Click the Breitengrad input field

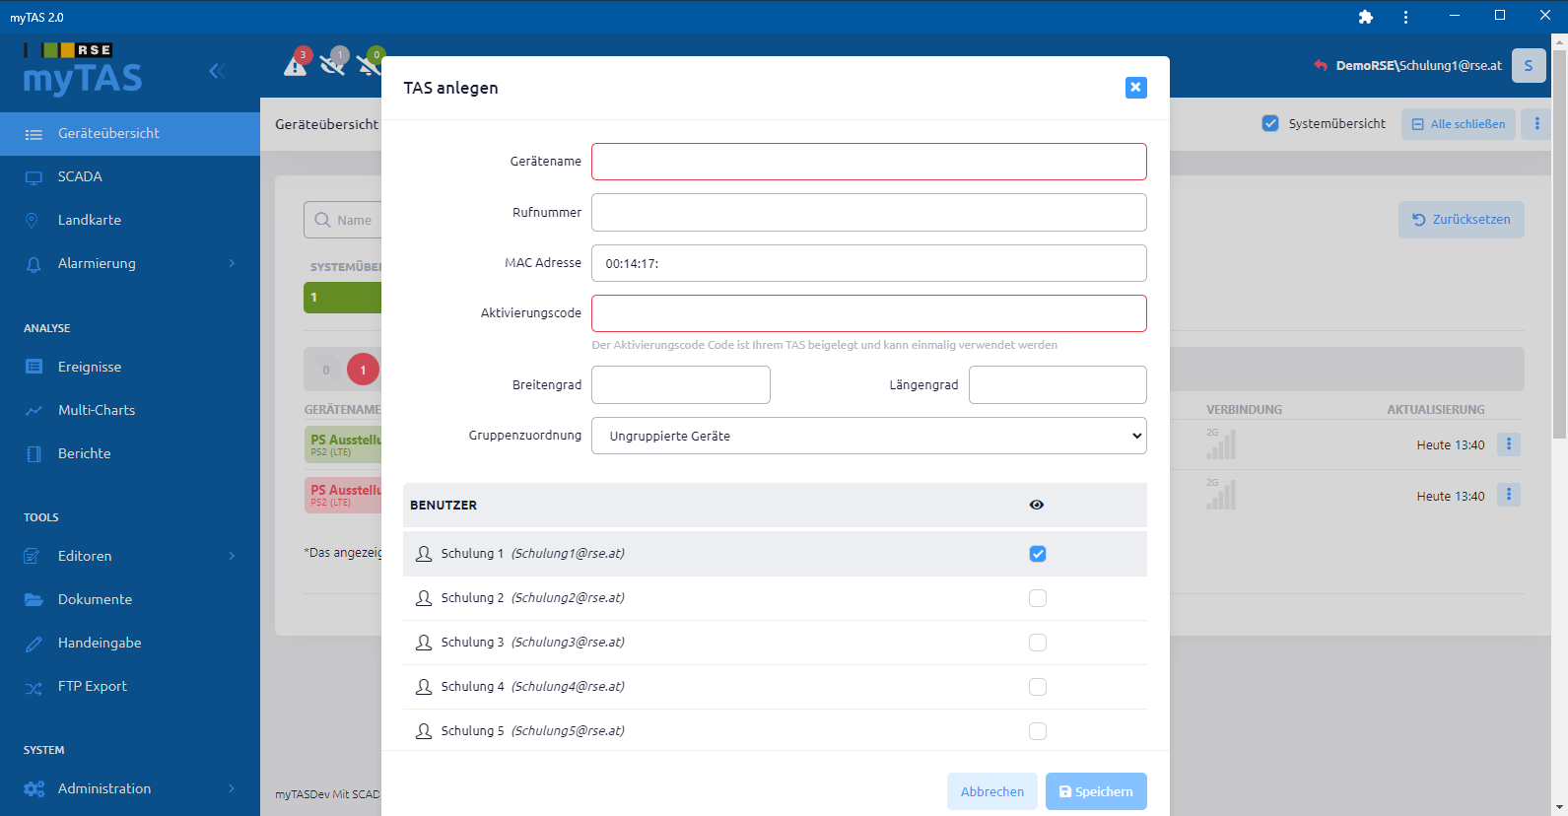pyautogui.click(x=680, y=384)
